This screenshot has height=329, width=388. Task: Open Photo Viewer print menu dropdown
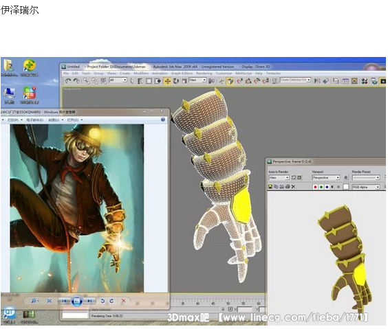(x=14, y=120)
